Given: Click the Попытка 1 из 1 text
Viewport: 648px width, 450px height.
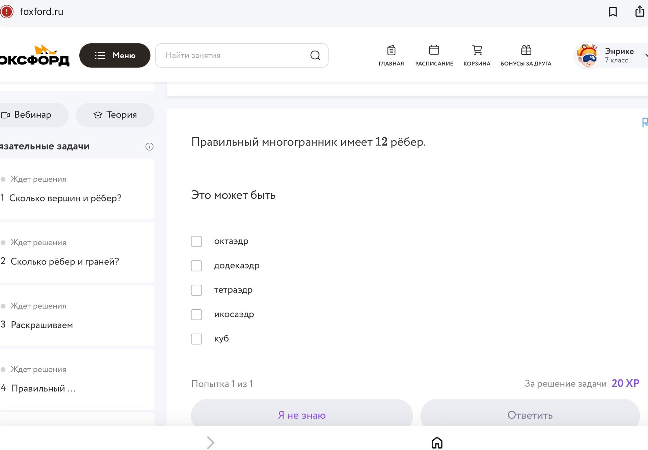Looking at the screenshot, I should [222, 384].
